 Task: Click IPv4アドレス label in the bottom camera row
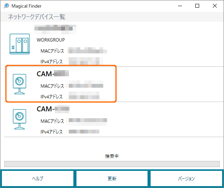pos(52,132)
